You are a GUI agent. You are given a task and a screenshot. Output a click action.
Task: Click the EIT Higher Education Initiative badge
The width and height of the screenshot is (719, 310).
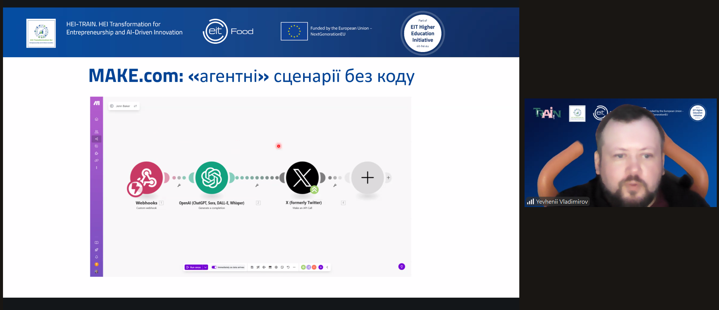423,33
